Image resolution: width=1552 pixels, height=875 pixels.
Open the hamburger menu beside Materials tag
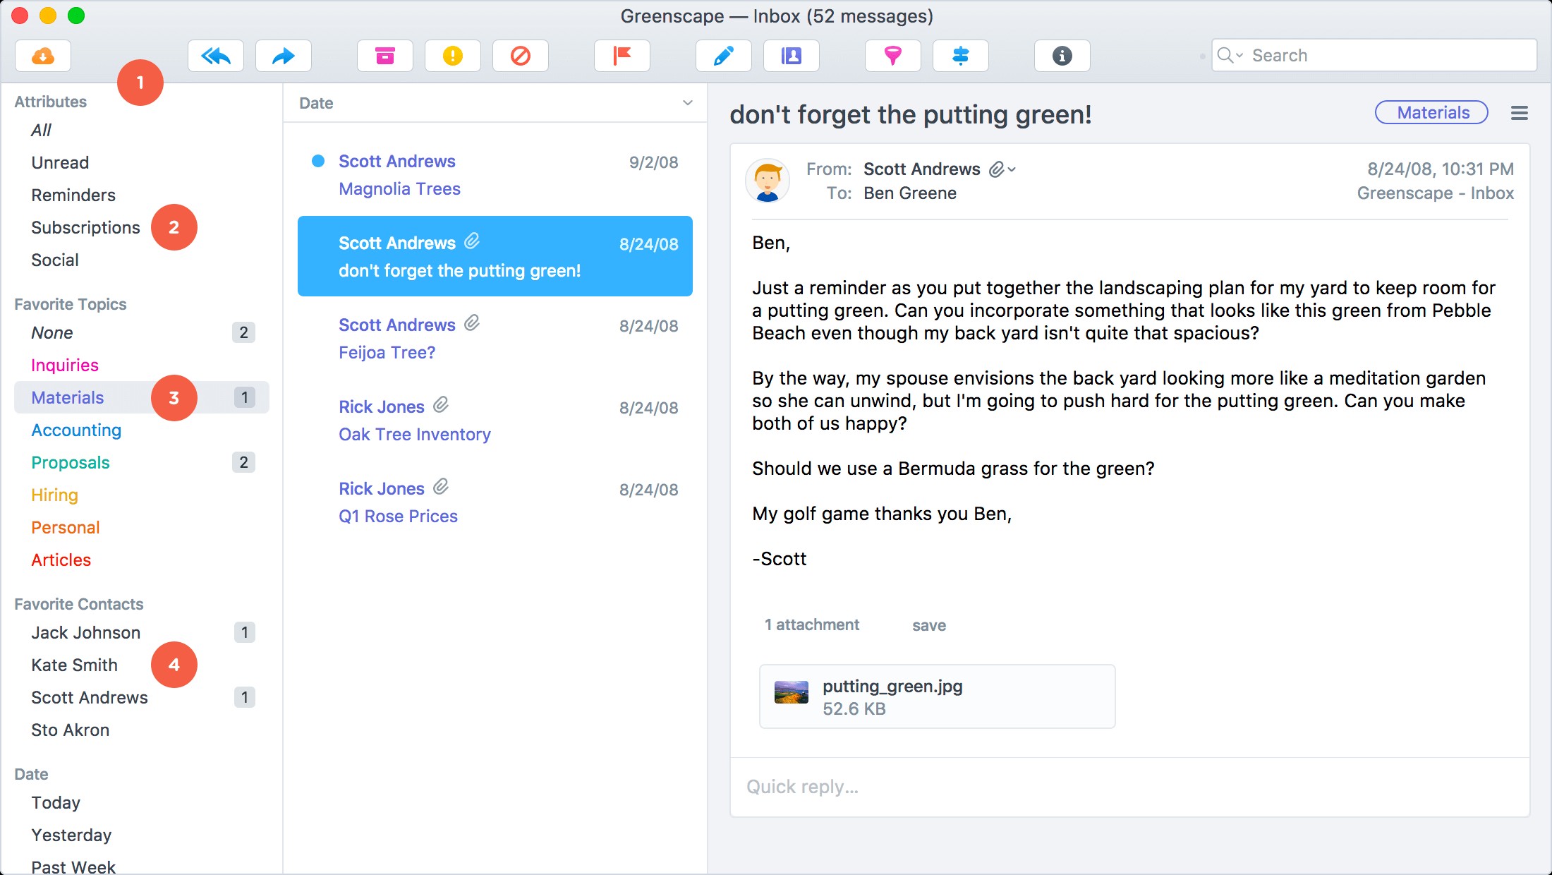pyautogui.click(x=1520, y=113)
